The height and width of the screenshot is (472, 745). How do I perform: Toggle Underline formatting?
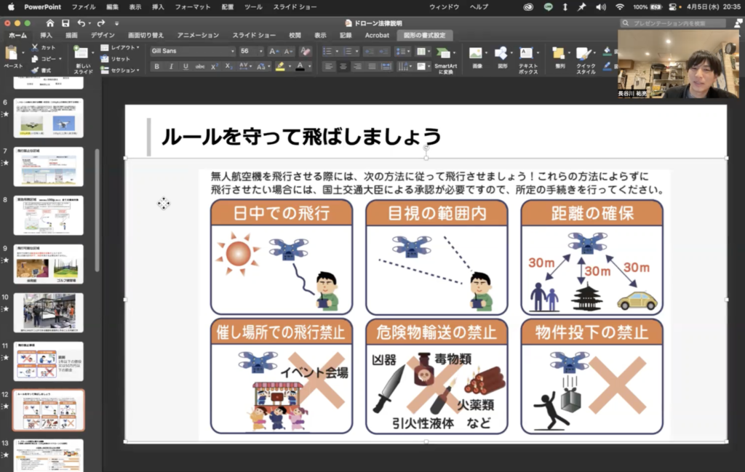click(185, 66)
